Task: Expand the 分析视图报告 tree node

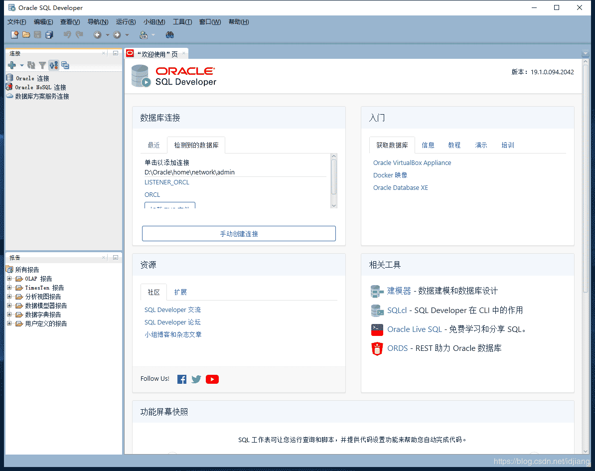Action: point(9,297)
